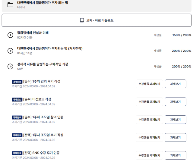This screenshot has width=193, height=162.
Task: Open 과제보기 for 비전보드 작성
Action: [176, 102]
